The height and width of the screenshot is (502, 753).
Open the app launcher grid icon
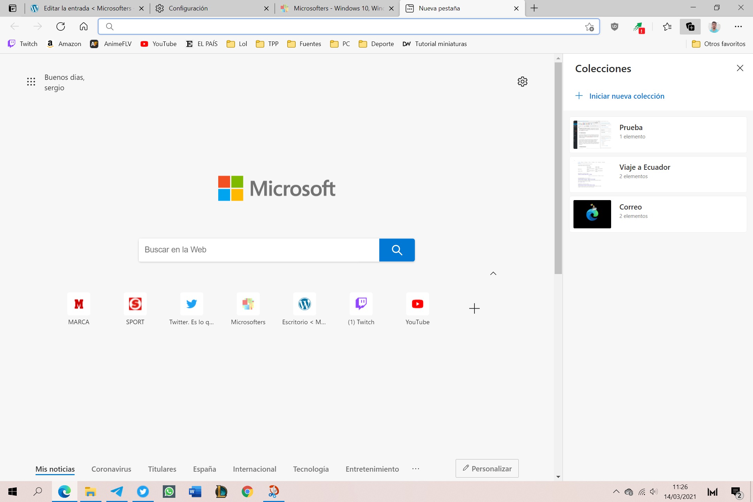click(x=31, y=82)
